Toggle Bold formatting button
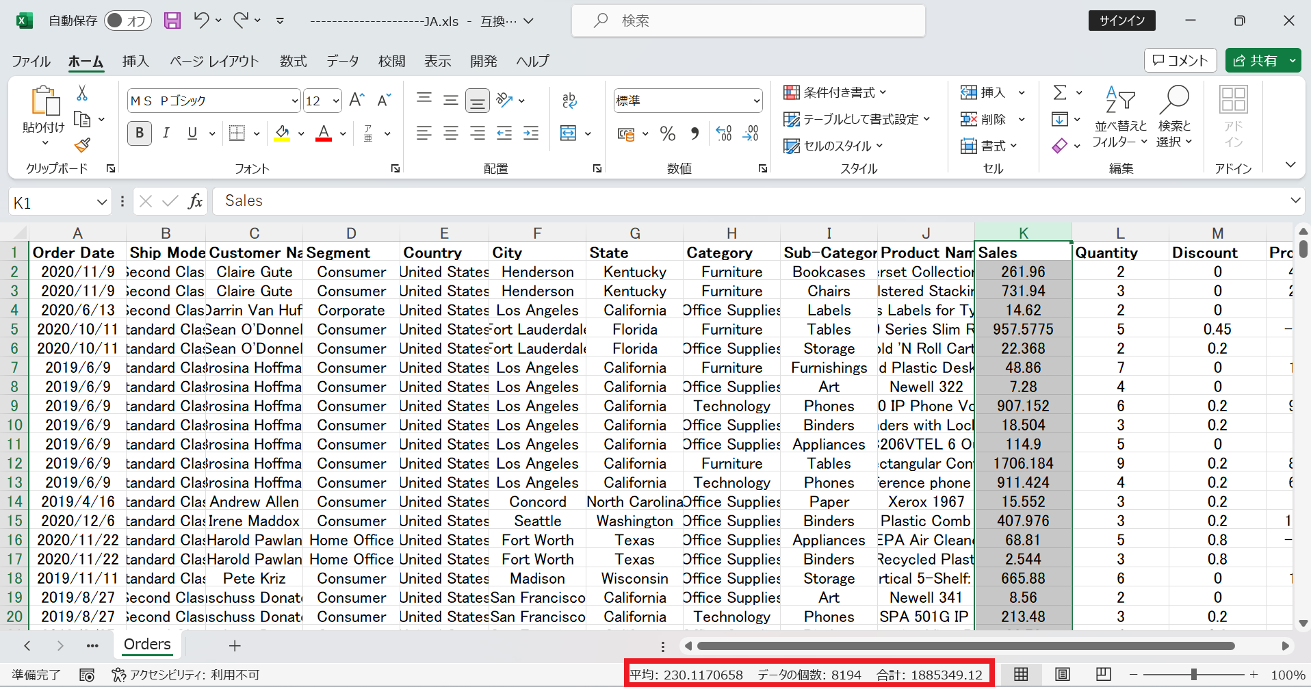 click(140, 133)
